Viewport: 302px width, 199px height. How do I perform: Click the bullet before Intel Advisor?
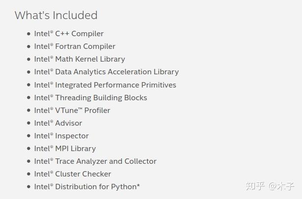(28, 123)
